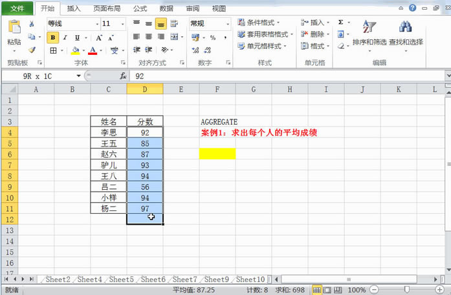Switch to 视图 View tab
This screenshot has height=295, width=451.
click(x=219, y=8)
